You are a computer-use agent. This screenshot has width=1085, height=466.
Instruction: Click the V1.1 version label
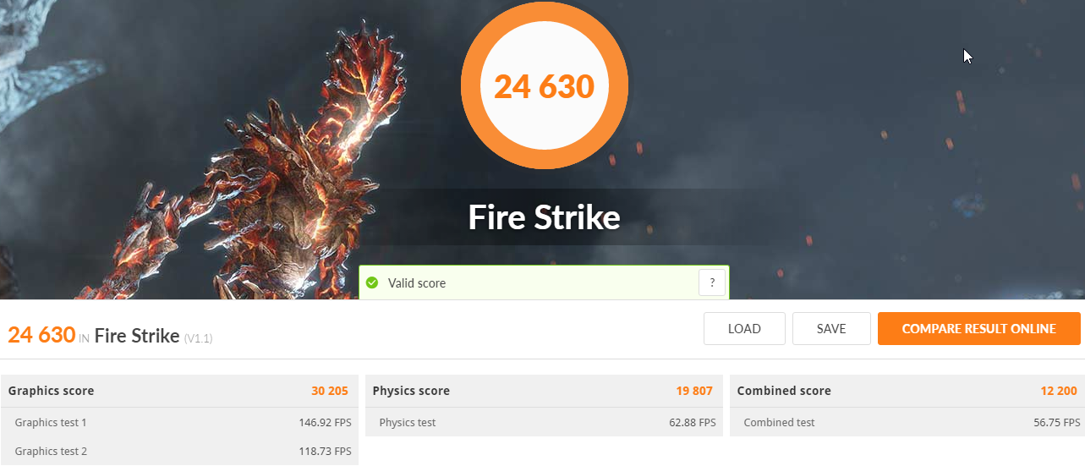(198, 338)
